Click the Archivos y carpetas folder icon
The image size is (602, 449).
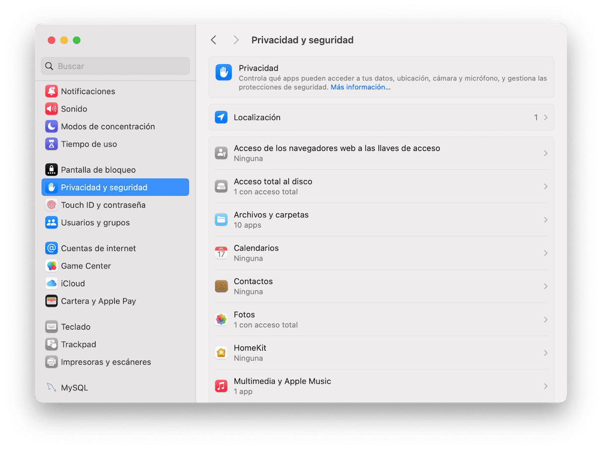point(221,219)
